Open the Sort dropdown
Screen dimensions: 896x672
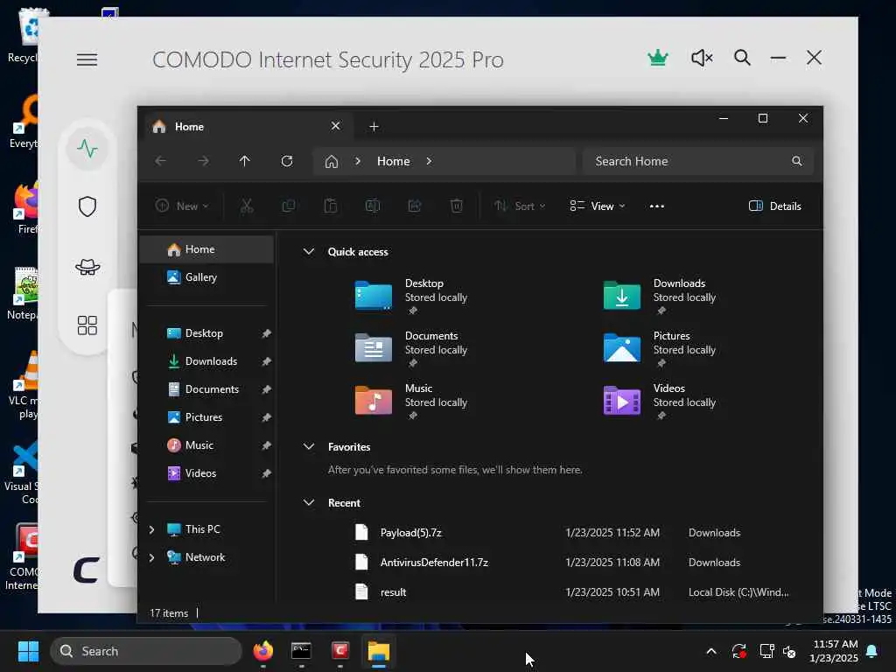click(520, 206)
